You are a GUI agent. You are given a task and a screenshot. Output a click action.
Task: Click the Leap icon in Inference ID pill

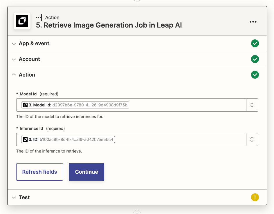point(25,139)
